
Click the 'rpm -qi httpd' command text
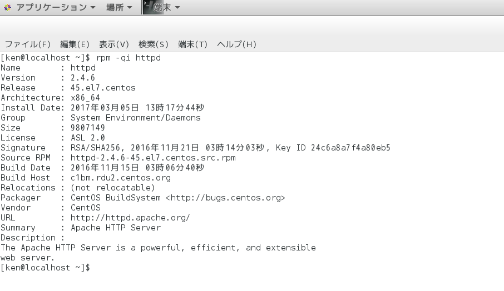coord(129,58)
